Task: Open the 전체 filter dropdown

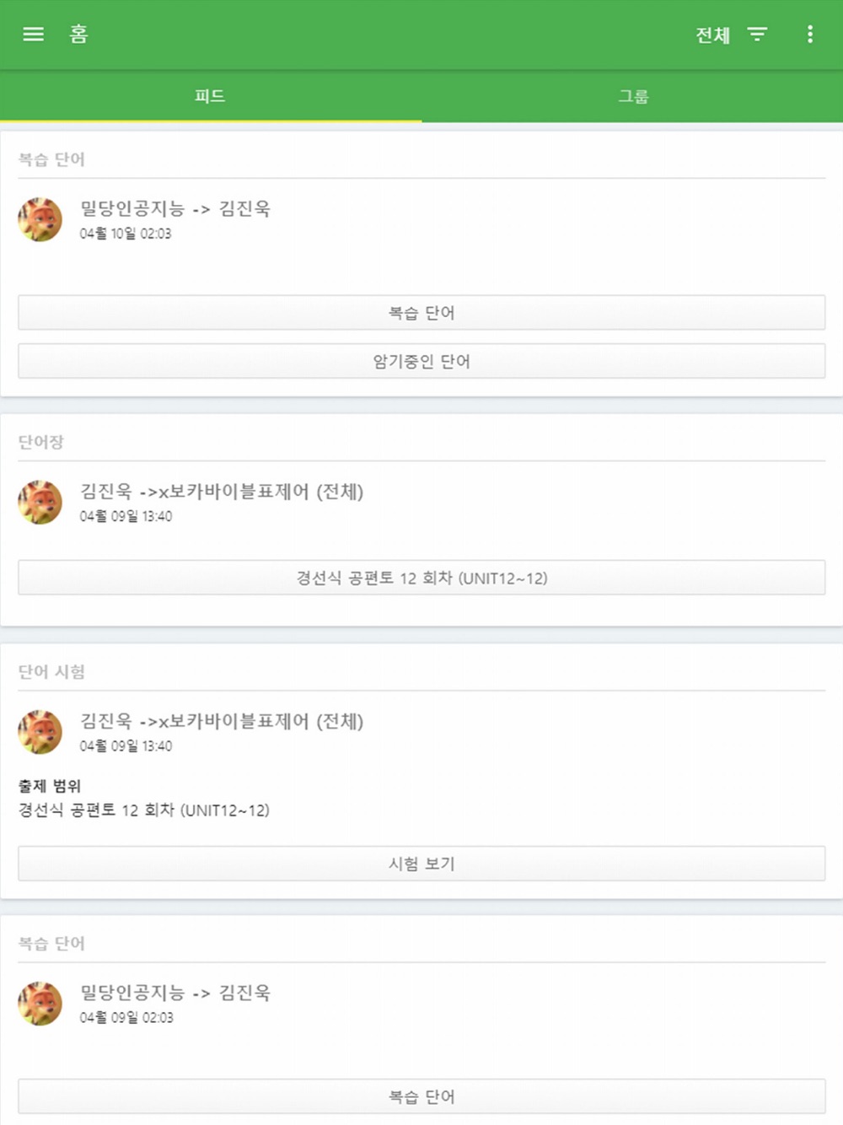Action: [x=712, y=35]
